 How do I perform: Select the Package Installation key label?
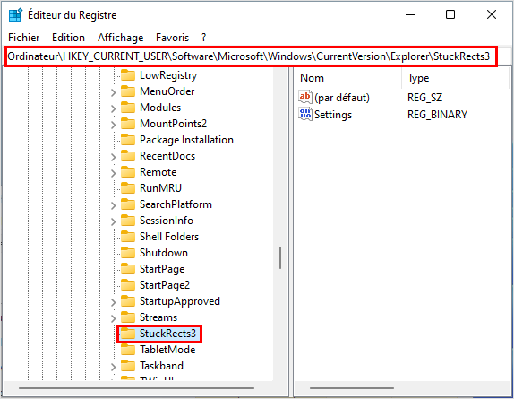coord(186,140)
